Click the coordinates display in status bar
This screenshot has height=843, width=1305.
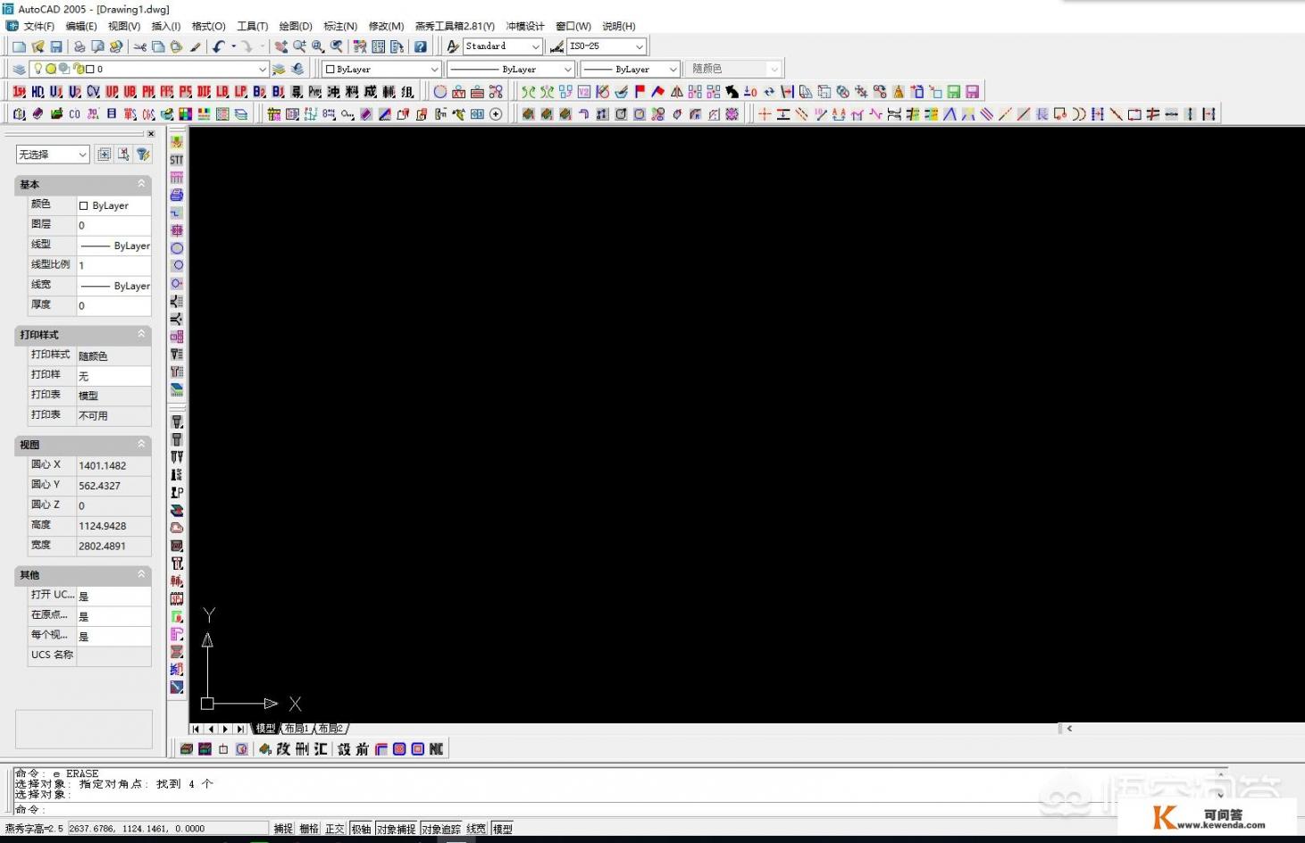[168, 829]
